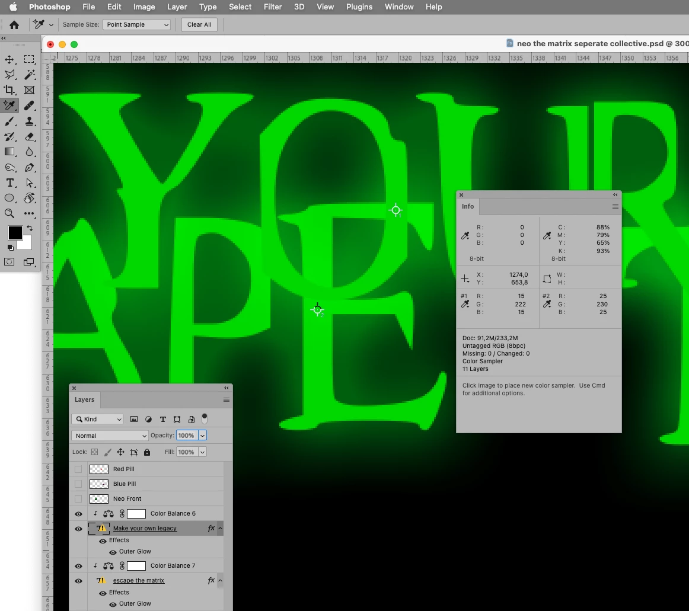Viewport: 689px width, 611px height.
Task: Select the Blur droplet tool
Action: [x=29, y=152]
